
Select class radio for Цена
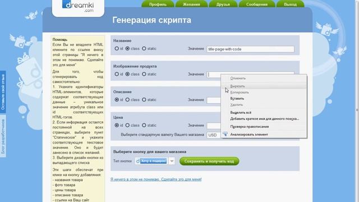(x=127, y=125)
